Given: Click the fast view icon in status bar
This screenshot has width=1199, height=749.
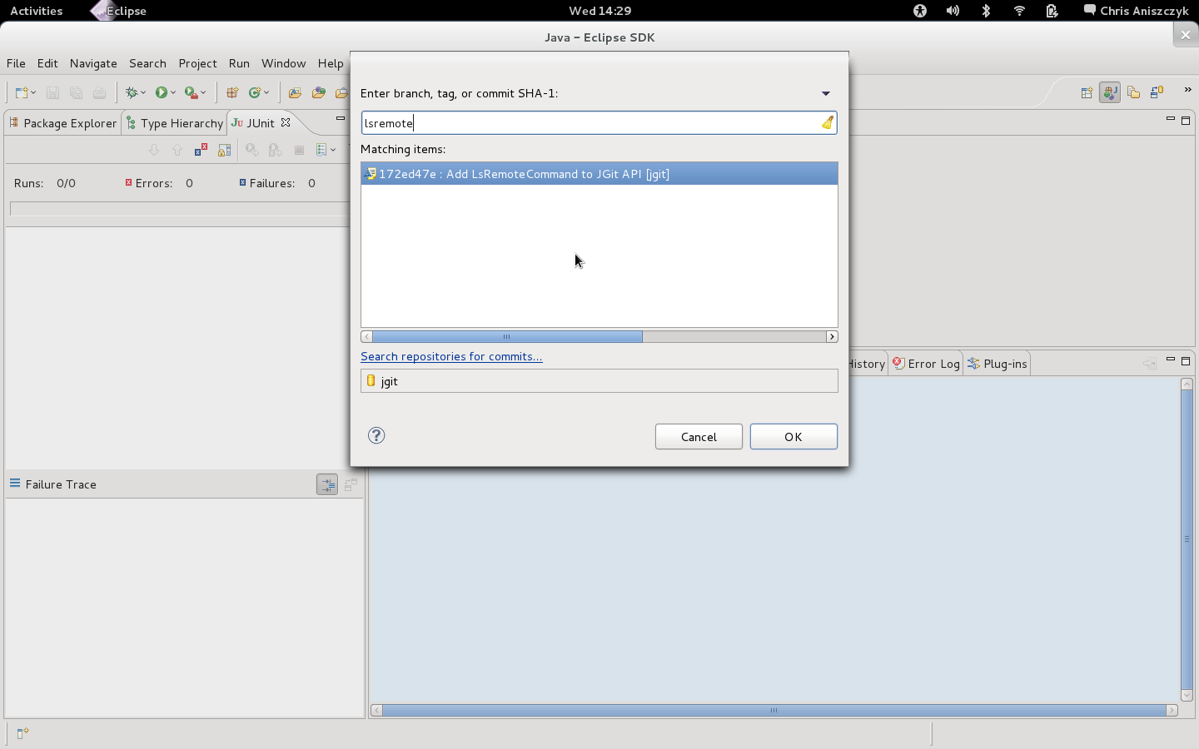Looking at the screenshot, I should [x=22, y=733].
